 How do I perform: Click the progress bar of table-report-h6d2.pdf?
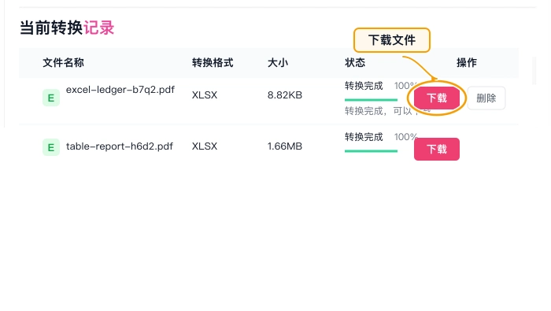[x=371, y=151]
